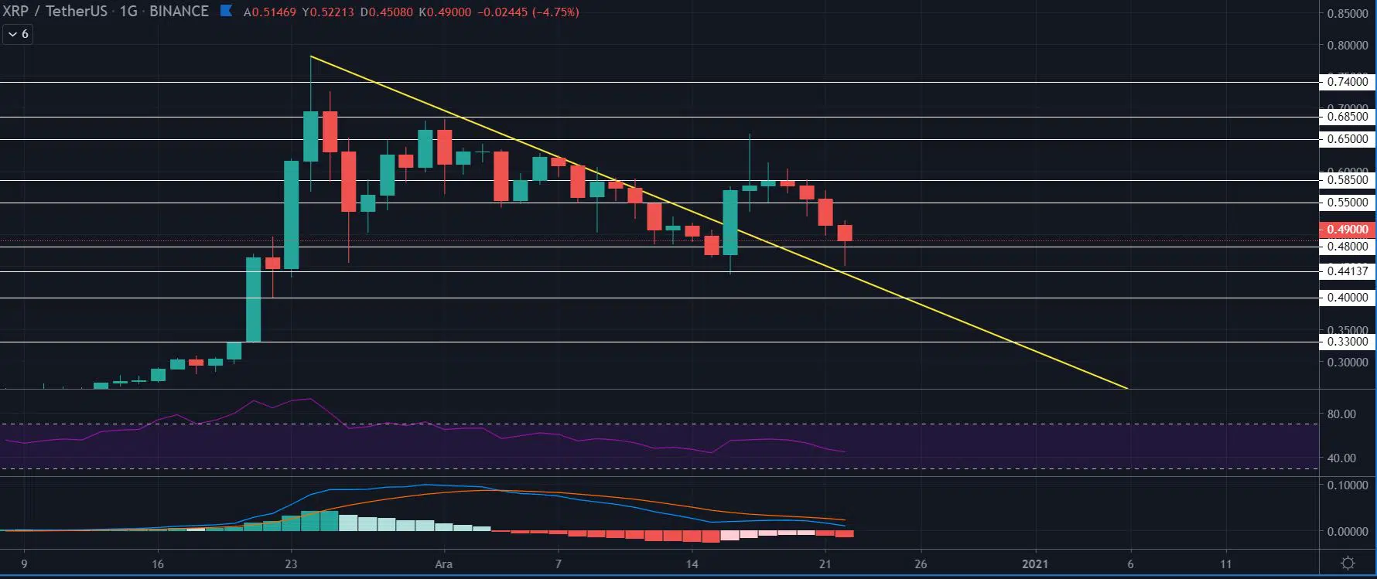Click the BINANCE exchange label

[x=179, y=12]
